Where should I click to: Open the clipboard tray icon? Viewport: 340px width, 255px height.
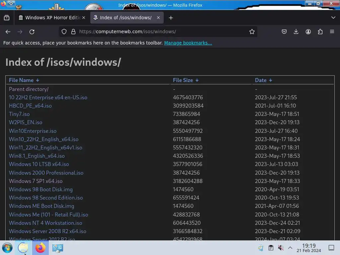271,248
